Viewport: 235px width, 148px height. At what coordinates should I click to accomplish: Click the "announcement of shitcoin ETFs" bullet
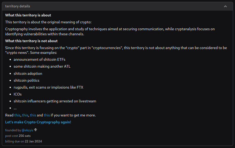click(39, 59)
